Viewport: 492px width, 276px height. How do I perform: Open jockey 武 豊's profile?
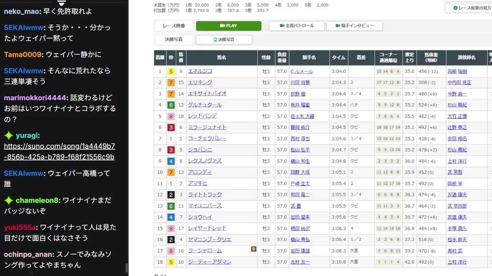(296, 205)
